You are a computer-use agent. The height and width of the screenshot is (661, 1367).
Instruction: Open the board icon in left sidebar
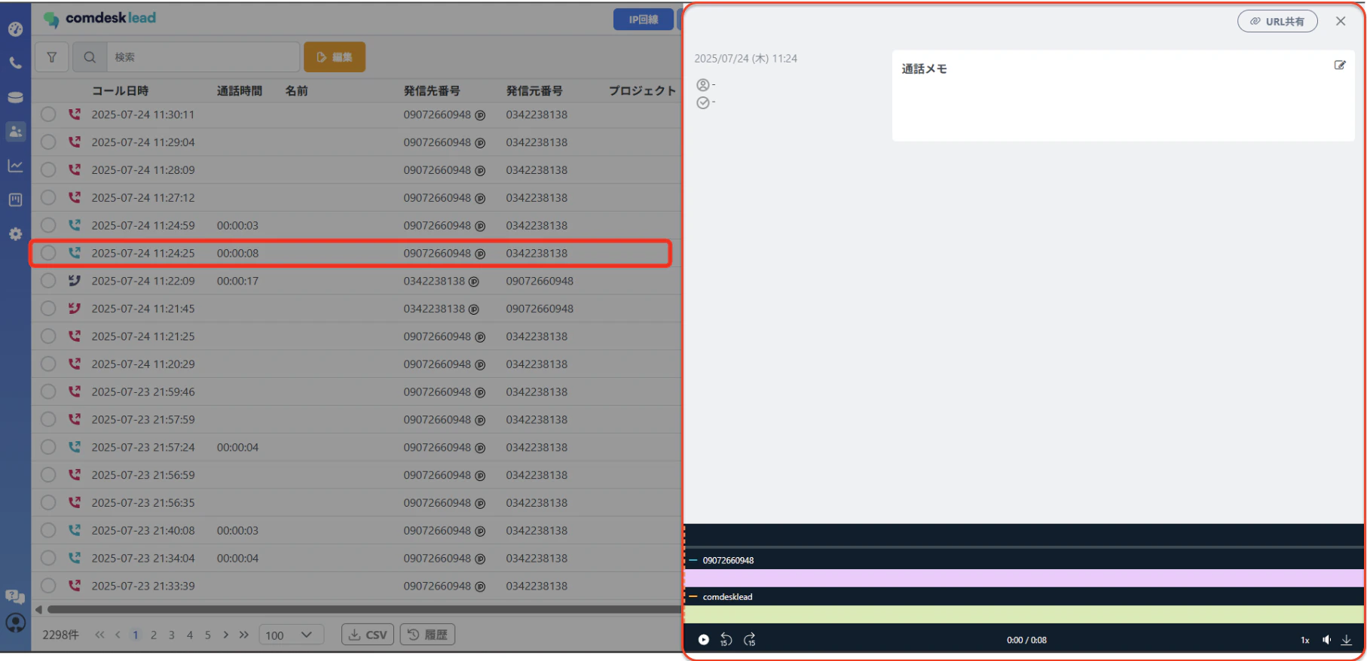coord(15,200)
